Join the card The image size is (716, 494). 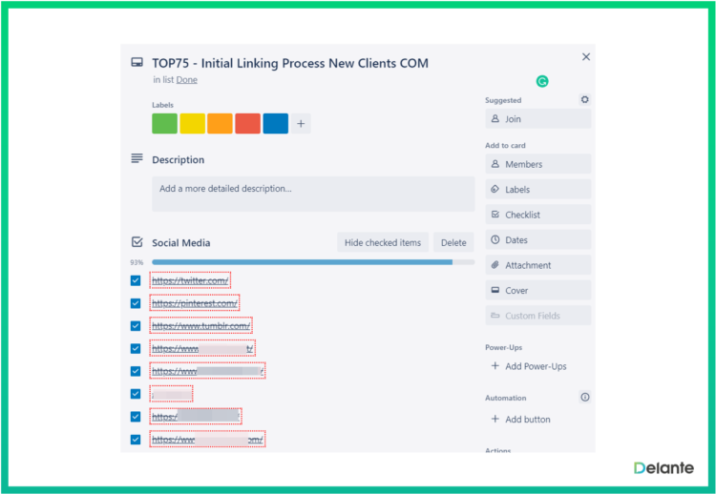tap(537, 118)
